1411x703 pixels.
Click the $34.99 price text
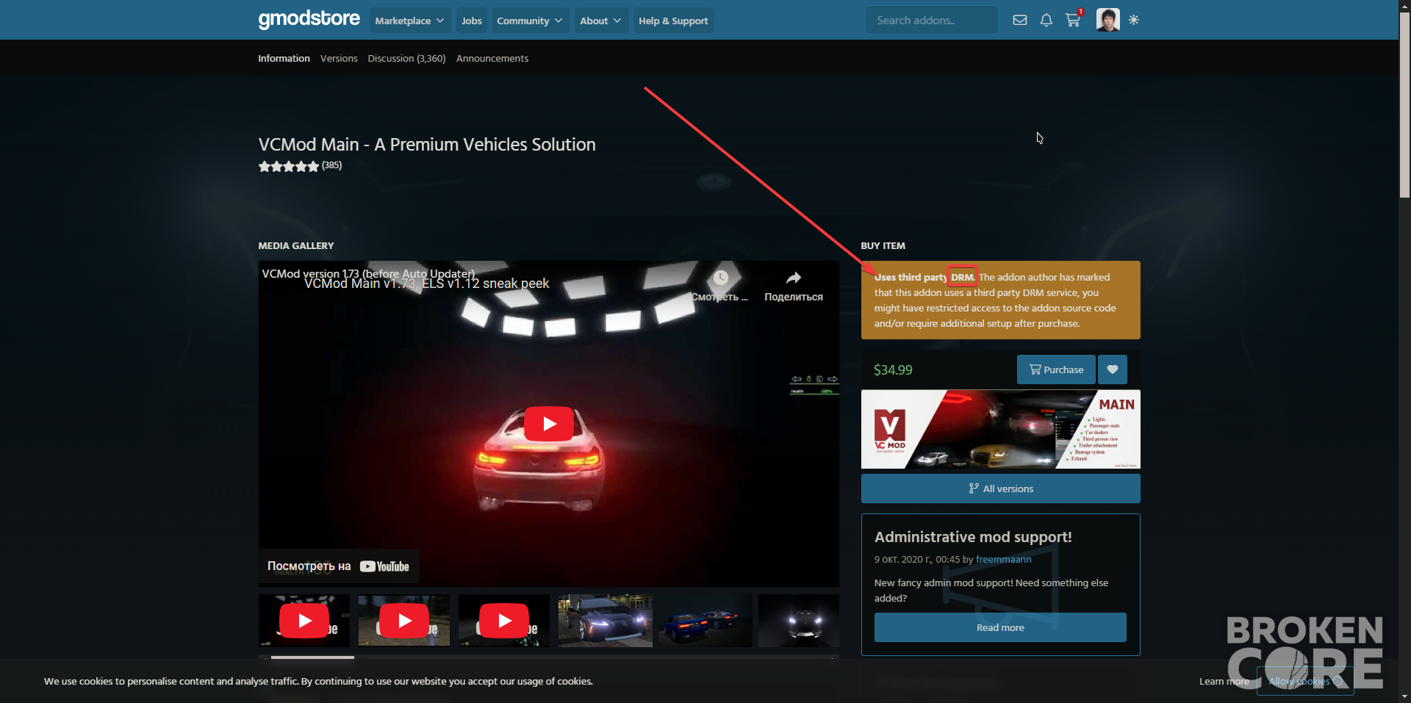893,369
